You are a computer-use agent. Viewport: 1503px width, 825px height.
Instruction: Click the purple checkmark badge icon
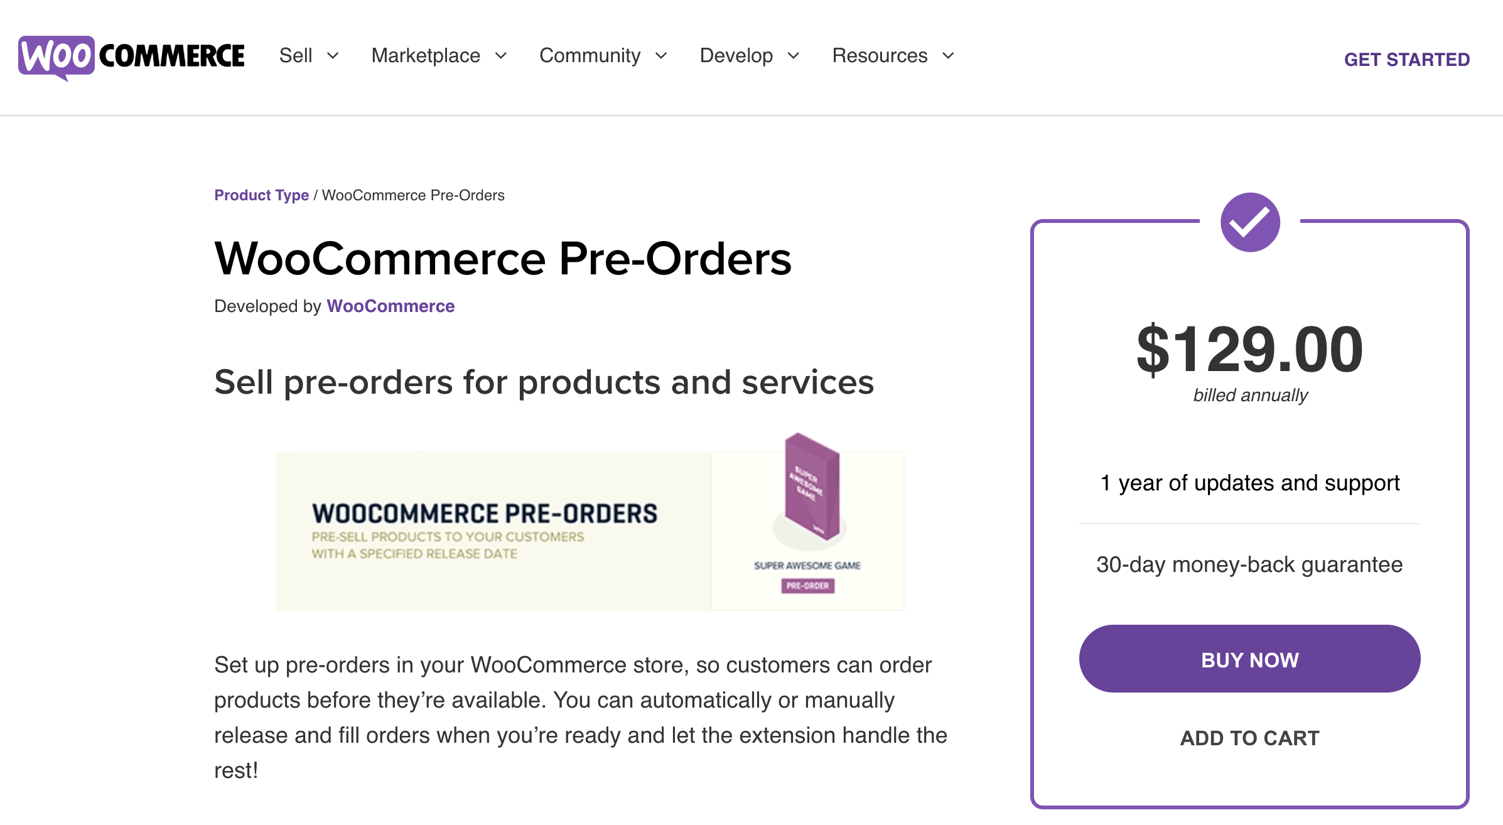pyautogui.click(x=1249, y=222)
